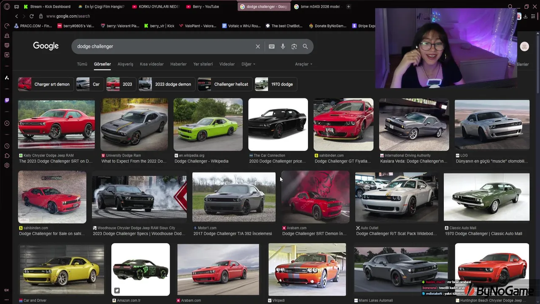
Task: Open PRACC.COM bookmark
Action: [34, 26]
